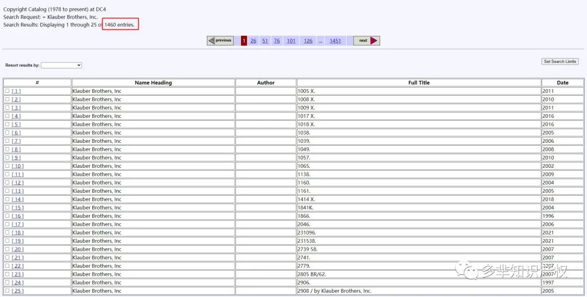Open results page starting at 126
Viewport: 587px width, 297px height.
point(308,41)
